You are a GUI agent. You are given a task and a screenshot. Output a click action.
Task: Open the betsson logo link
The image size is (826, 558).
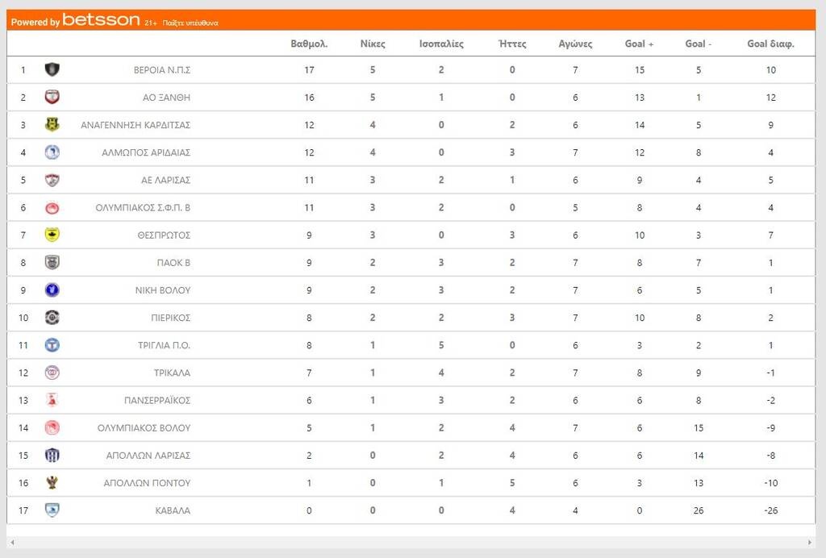click(x=101, y=21)
